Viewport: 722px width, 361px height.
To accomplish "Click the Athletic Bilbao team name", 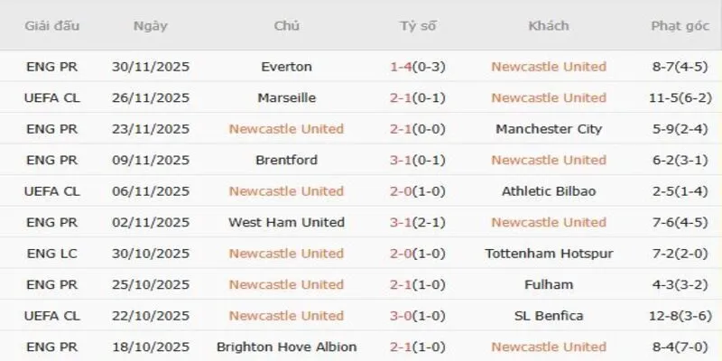I will (549, 191).
